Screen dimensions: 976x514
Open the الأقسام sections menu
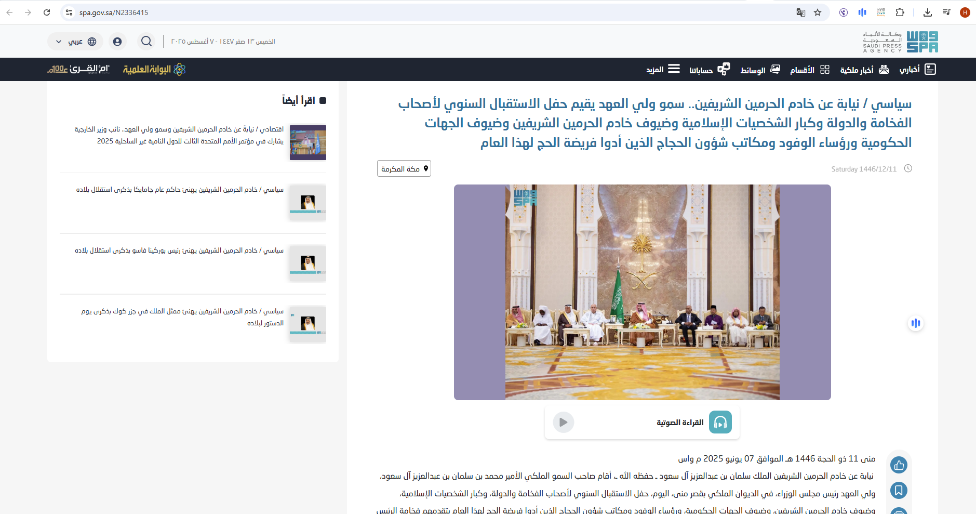click(810, 70)
